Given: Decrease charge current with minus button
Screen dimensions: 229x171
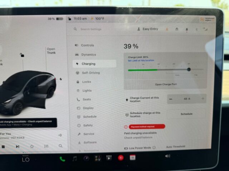Looking at the screenshot, I should click(171, 99).
